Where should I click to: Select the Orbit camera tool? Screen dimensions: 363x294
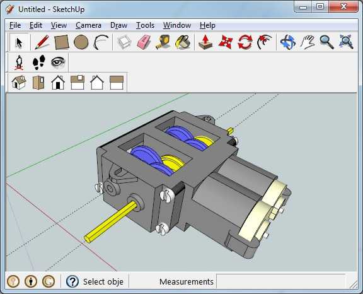click(x=288, y=42)
